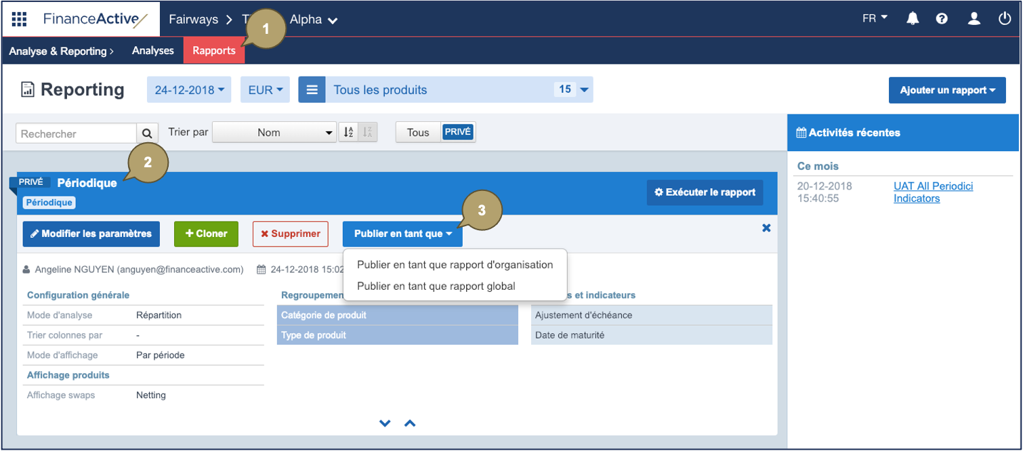
Task: Sort ascending A to Z icon
Action: click(x=348, y=133)
